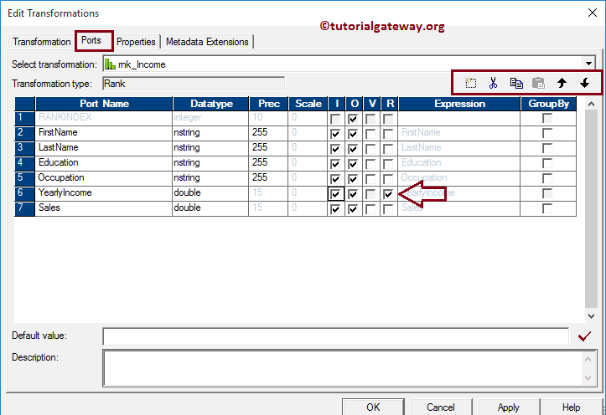Click the Datatype column header

click(211, 104)
